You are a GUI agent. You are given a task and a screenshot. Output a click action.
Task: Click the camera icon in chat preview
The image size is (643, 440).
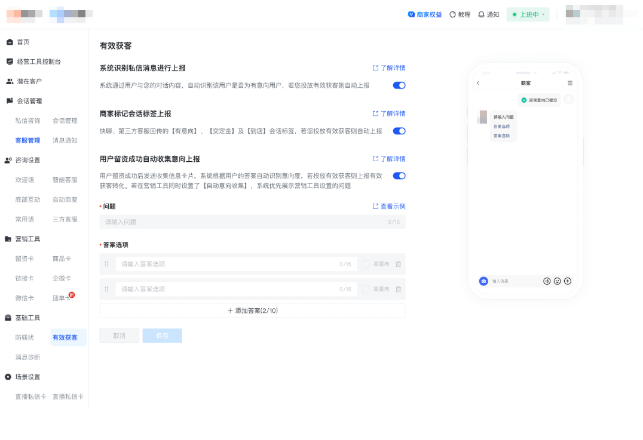(x=483, y=281)
